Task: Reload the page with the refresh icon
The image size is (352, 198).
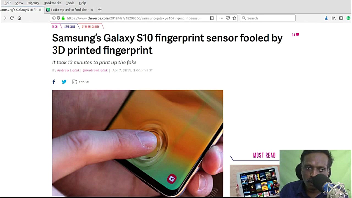Action: tap(12, 18)
